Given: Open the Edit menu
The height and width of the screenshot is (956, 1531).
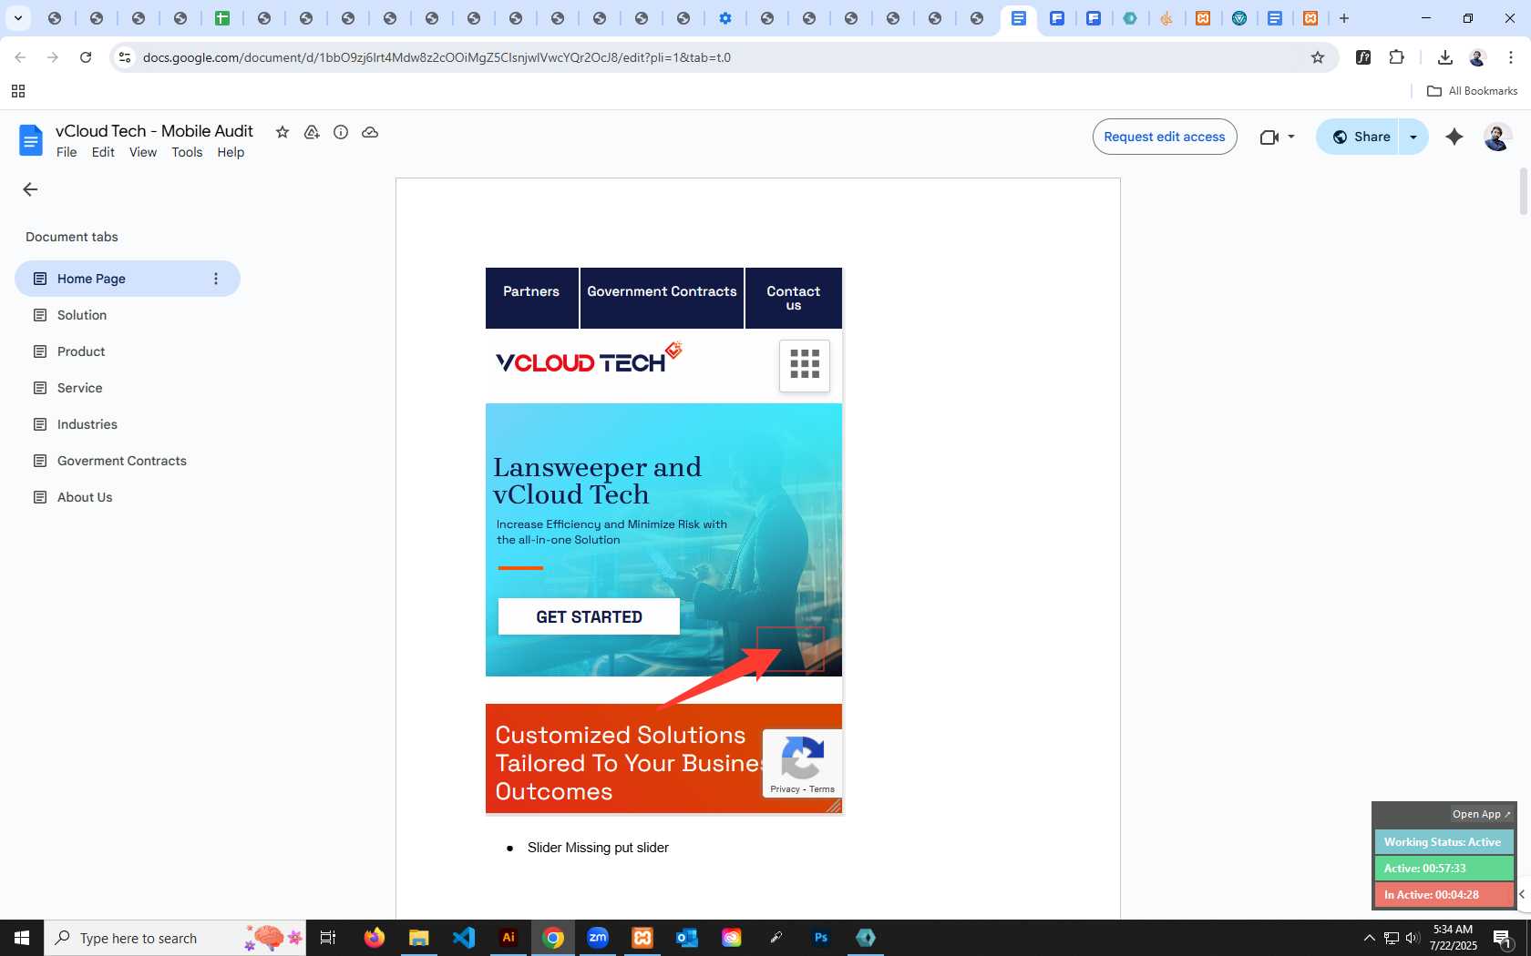Looking at the screenshot, I should click(x=103, y=152).
